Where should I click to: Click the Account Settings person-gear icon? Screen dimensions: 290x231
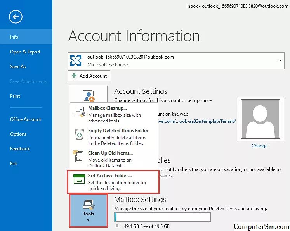[x=89, y=96]
